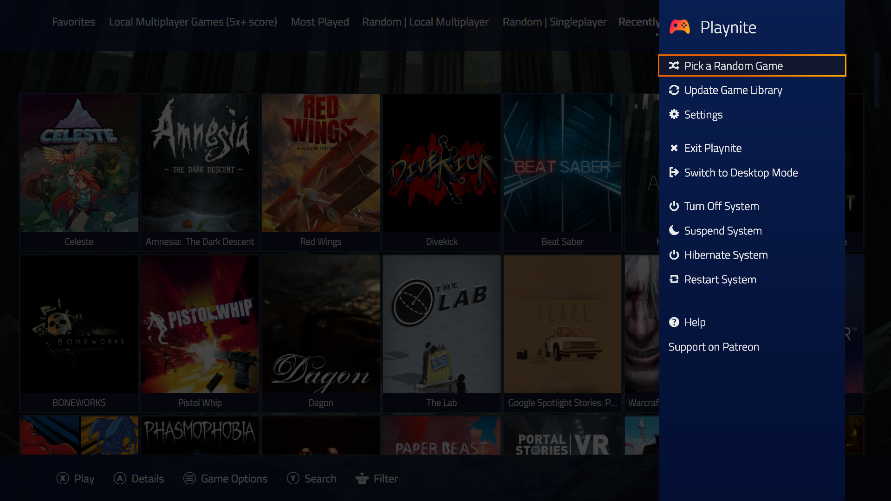Click Exit Playnite
Screen dimensions: 891x501
[x=713, y=148]
